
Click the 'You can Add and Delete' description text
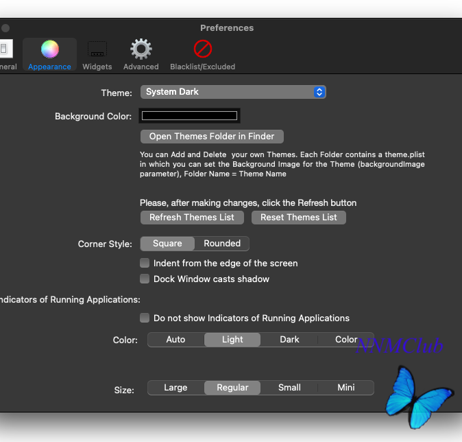(x=282, y=164)
